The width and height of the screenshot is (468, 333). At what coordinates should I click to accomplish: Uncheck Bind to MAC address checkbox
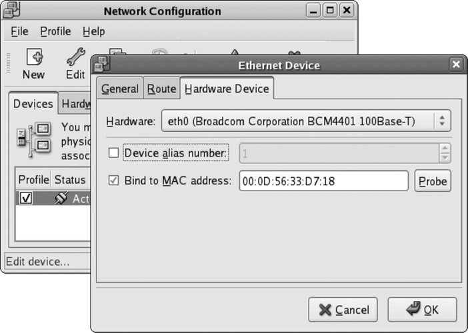tap(113, 180)
